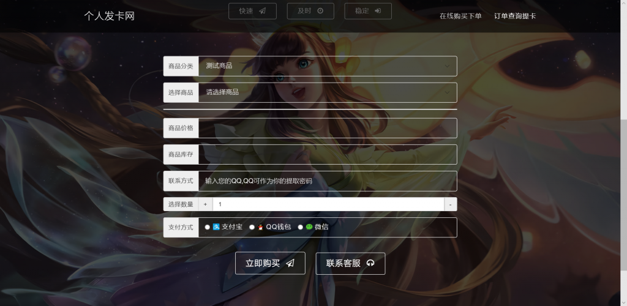Open 订单查询提卡 nav item
The height and width of the screenshot is (306, 627).
coord(515,16)
